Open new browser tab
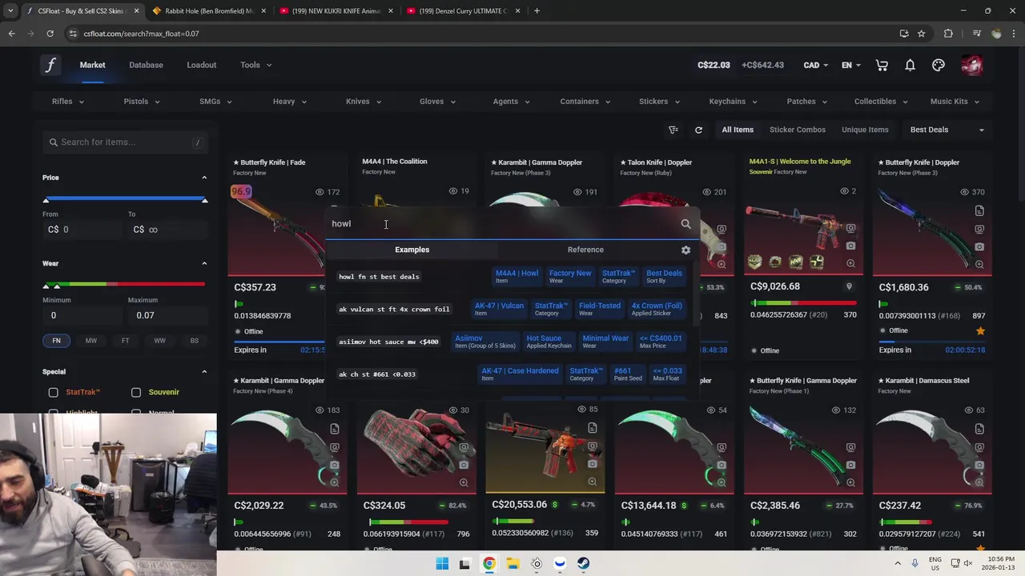 pyautogui.click(x=537, y=10)
